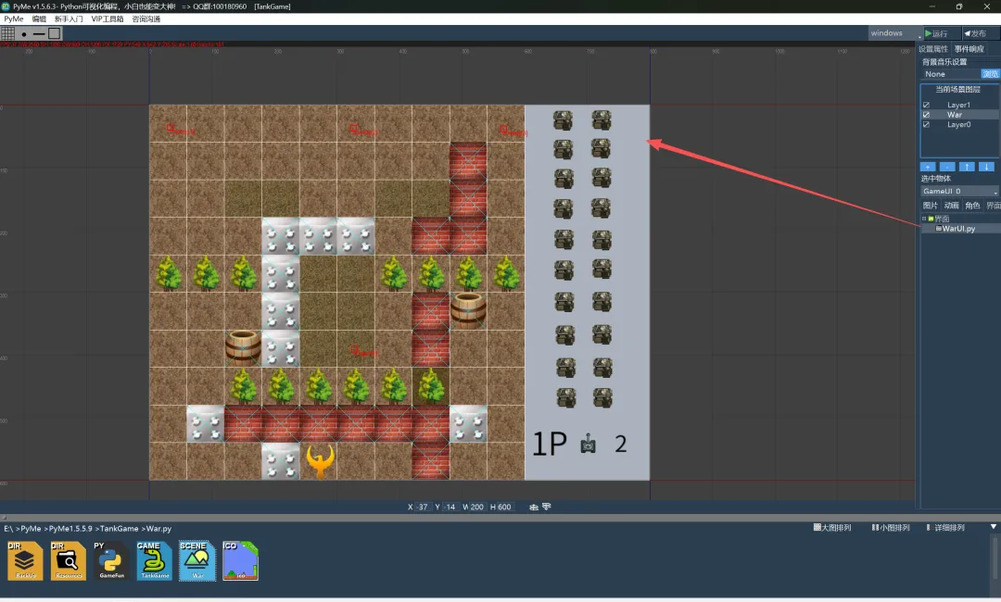Open the VIP工具箱 menu
1001x602 pixels.
(x=108, y=19)
